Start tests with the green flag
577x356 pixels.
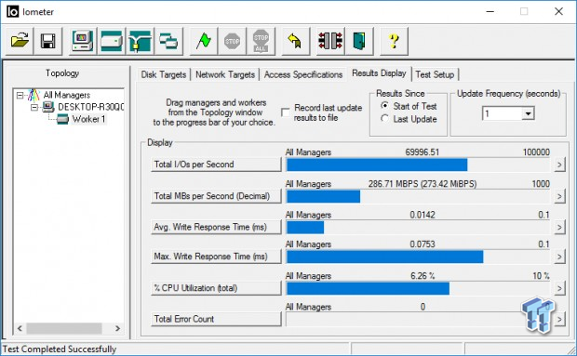point(204,41)
